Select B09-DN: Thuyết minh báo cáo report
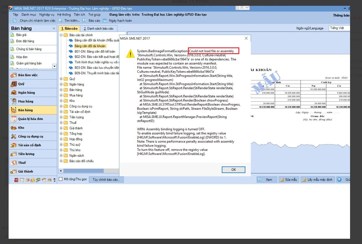The height and width of the screenshot is (244, 362). tap(97, 73)
